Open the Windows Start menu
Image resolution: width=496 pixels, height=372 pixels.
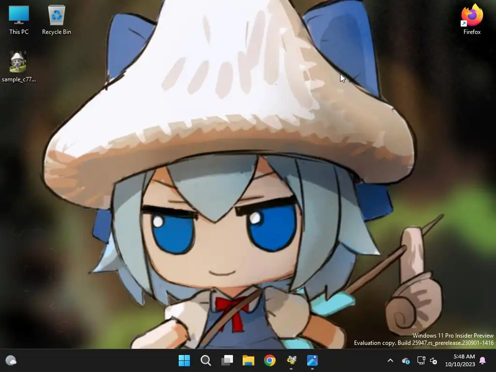[184, 360]
